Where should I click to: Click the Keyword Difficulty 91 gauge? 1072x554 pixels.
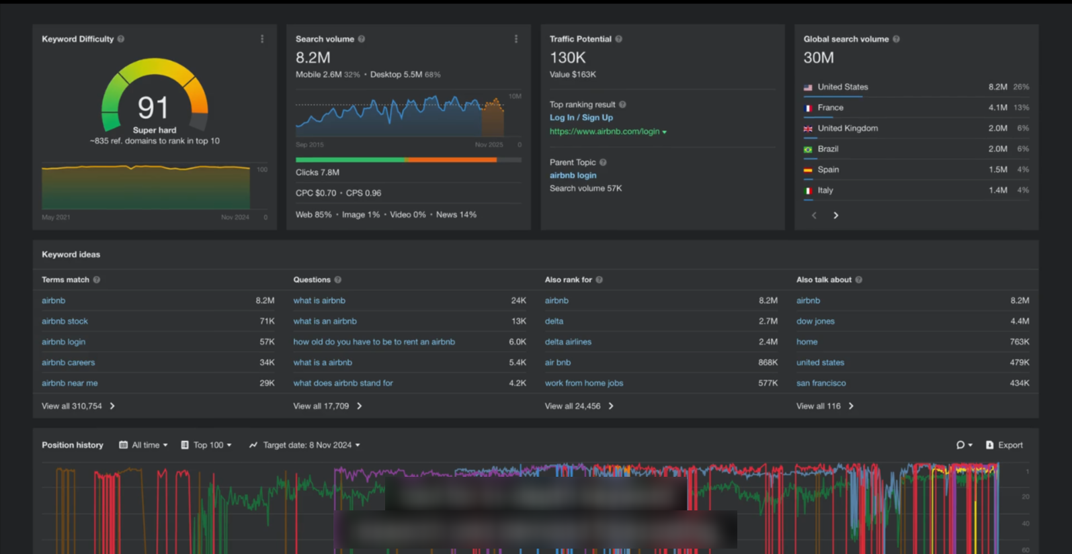point(155,95)
